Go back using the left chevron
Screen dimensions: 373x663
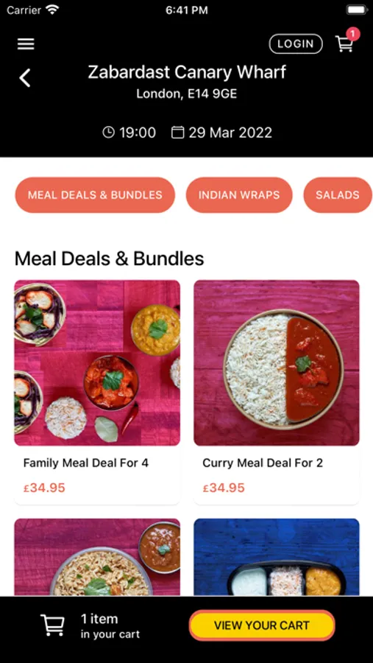coord(25,78)
